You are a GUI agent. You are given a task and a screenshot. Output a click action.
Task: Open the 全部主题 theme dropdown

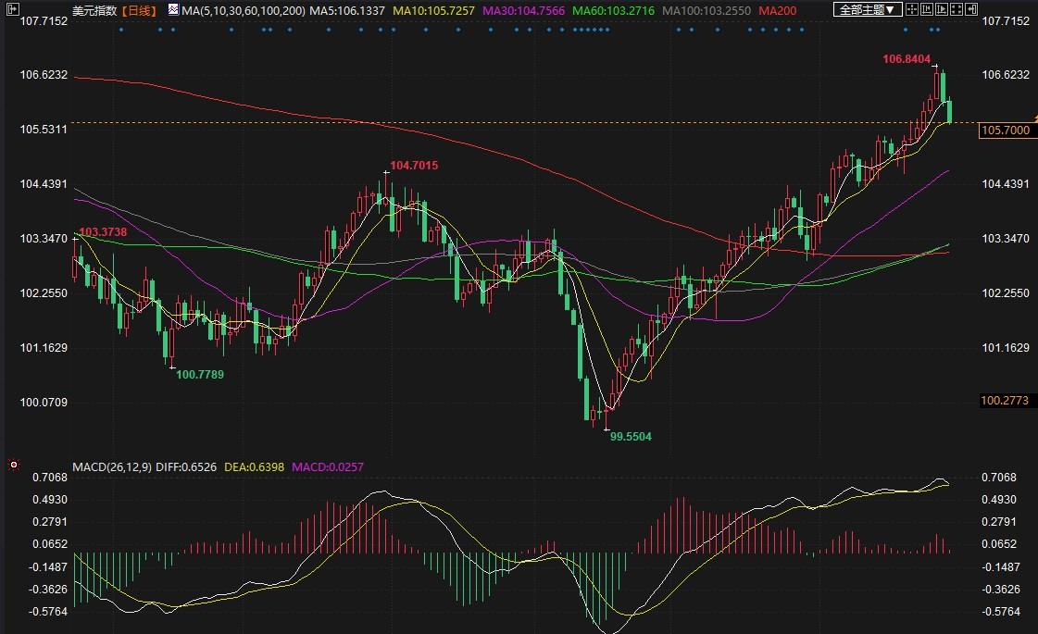point(867,9)
